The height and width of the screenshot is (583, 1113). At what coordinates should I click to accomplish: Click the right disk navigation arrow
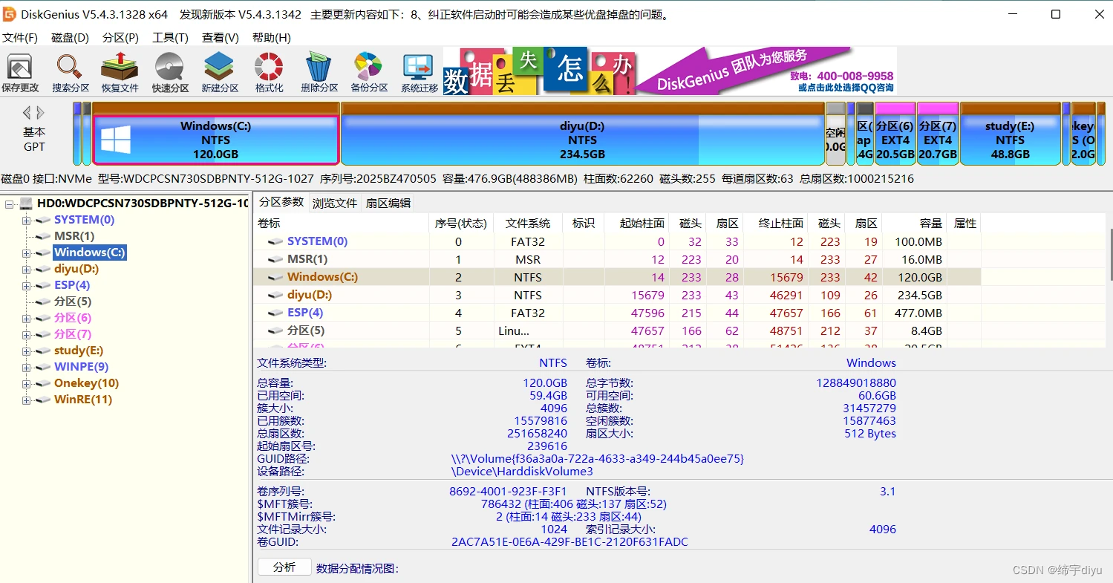41,113
